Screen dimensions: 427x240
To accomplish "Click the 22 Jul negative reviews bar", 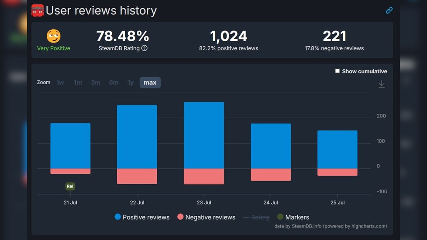I will coord(137,176).
